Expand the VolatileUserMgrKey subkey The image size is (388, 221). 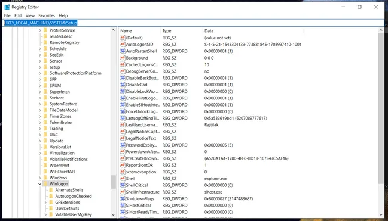pos(45,214)
